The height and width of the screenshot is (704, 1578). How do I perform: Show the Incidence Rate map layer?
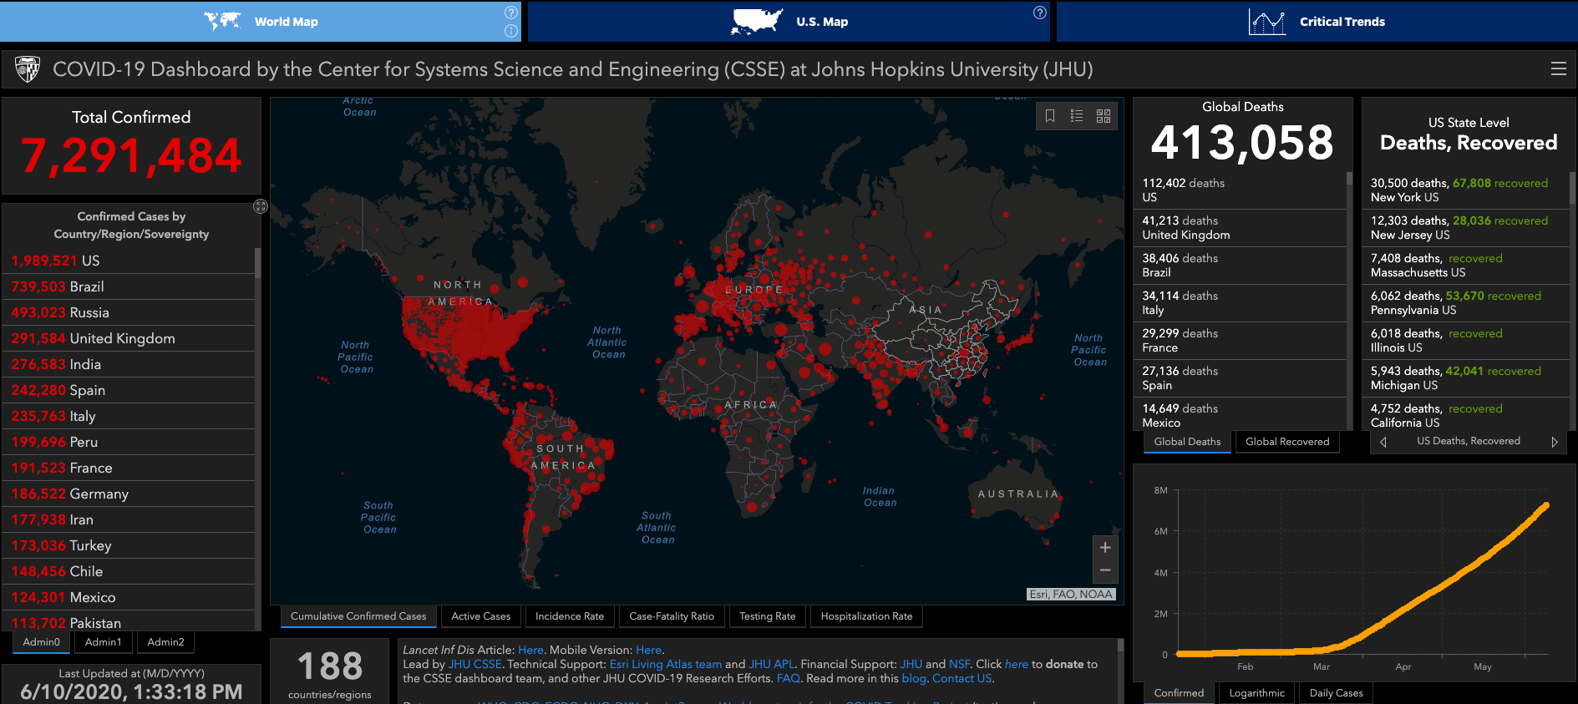click(x=569, y=616)
